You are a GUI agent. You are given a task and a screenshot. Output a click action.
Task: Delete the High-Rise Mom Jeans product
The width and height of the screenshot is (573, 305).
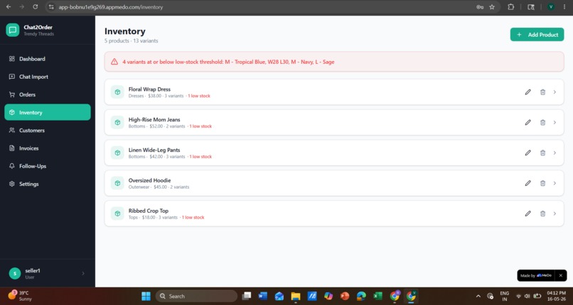click(x=542, y=123)
